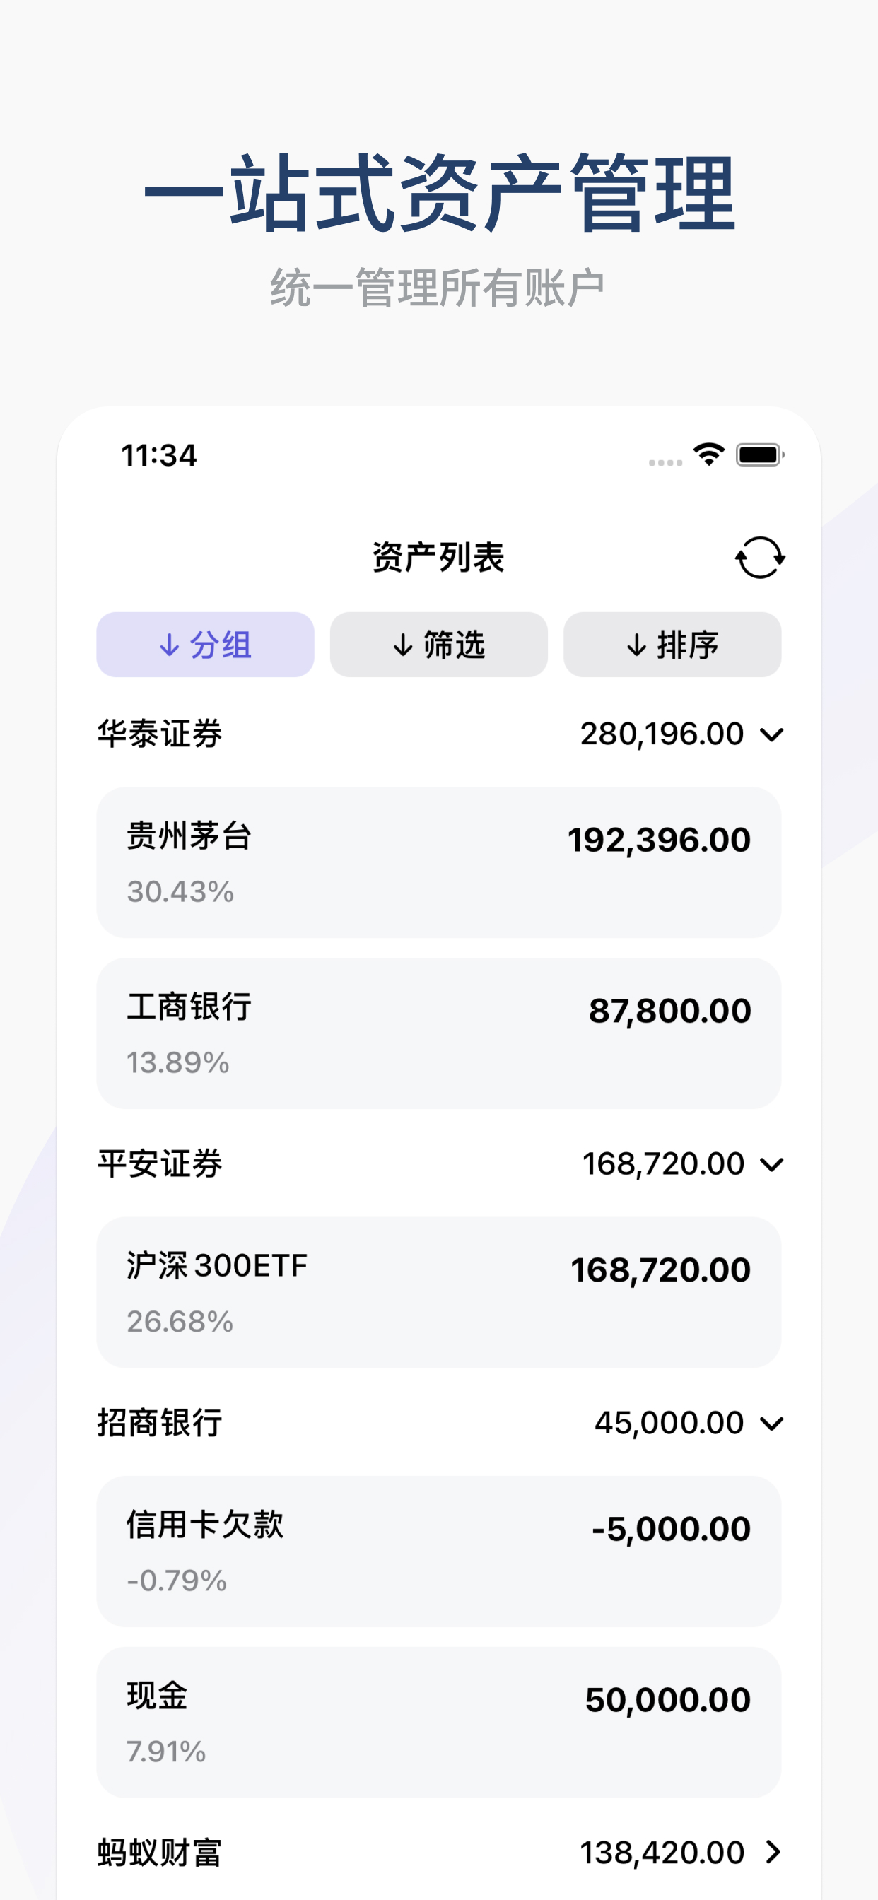The height and width of the screenshot is (1900, 878).
Task: Collapse the 平安证券 group chevron
Action: click(x=772, y=1165)
